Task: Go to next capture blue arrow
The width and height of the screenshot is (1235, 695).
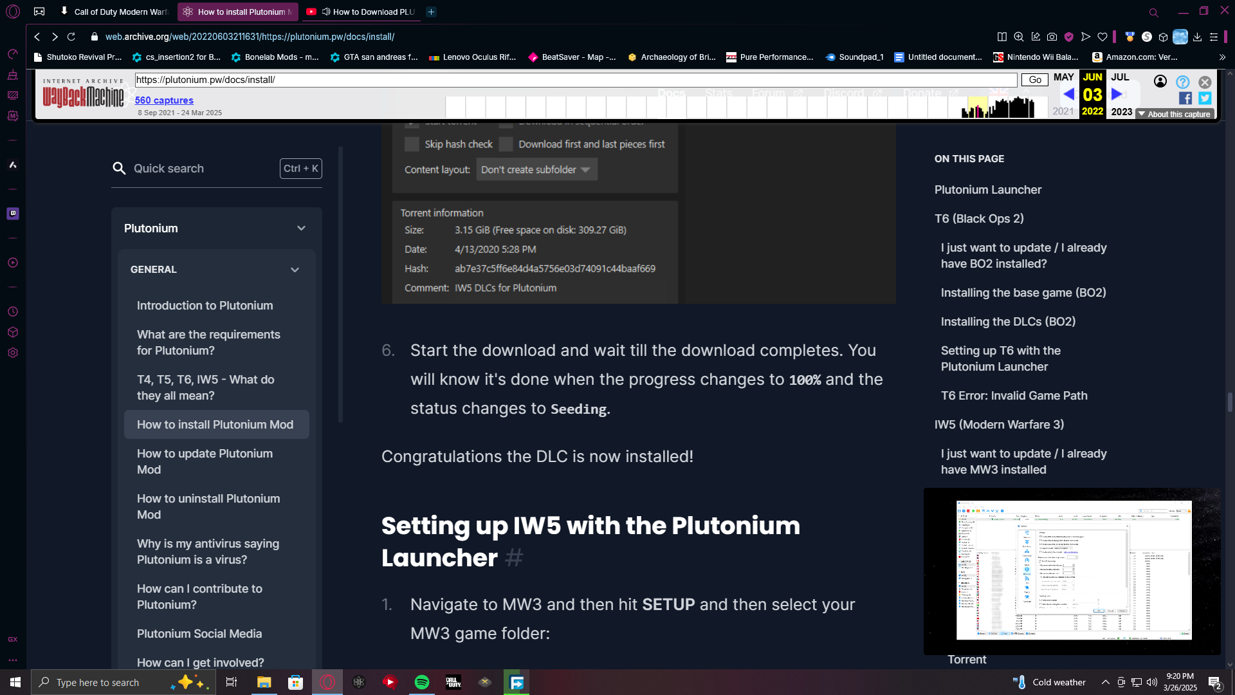Action: pyautogui.click(x=1117, y=94)
